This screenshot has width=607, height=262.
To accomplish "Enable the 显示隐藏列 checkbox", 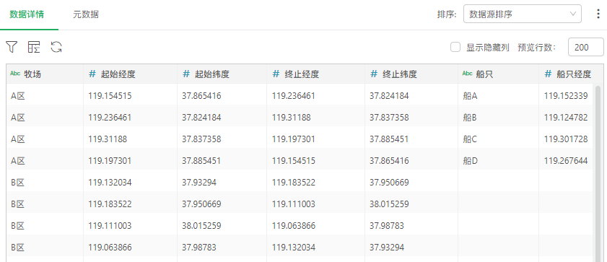I will [455, 48].
